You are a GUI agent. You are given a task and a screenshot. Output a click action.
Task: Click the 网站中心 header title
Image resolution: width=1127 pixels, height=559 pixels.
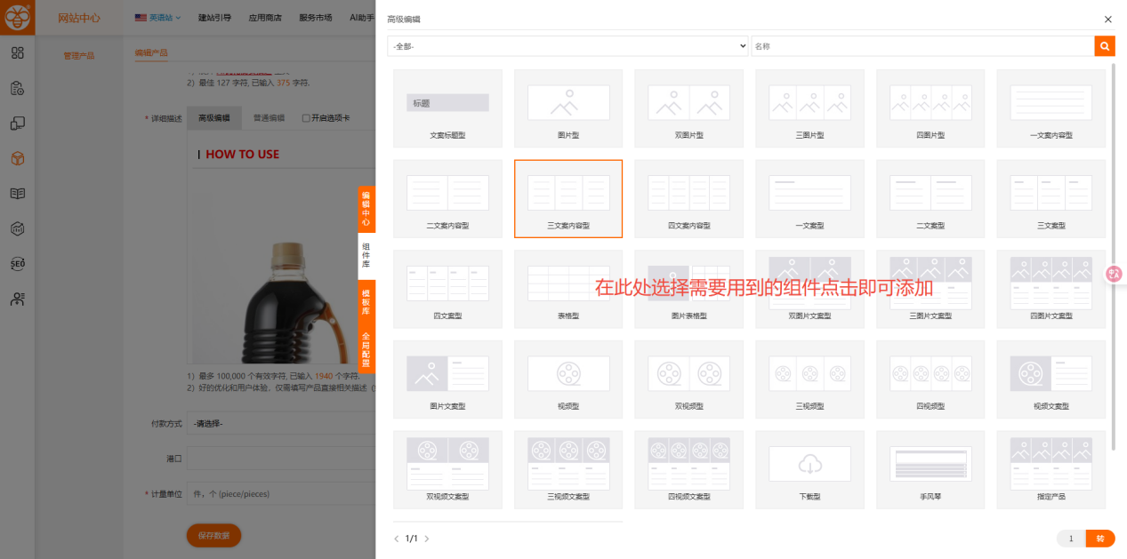(79, 18)
